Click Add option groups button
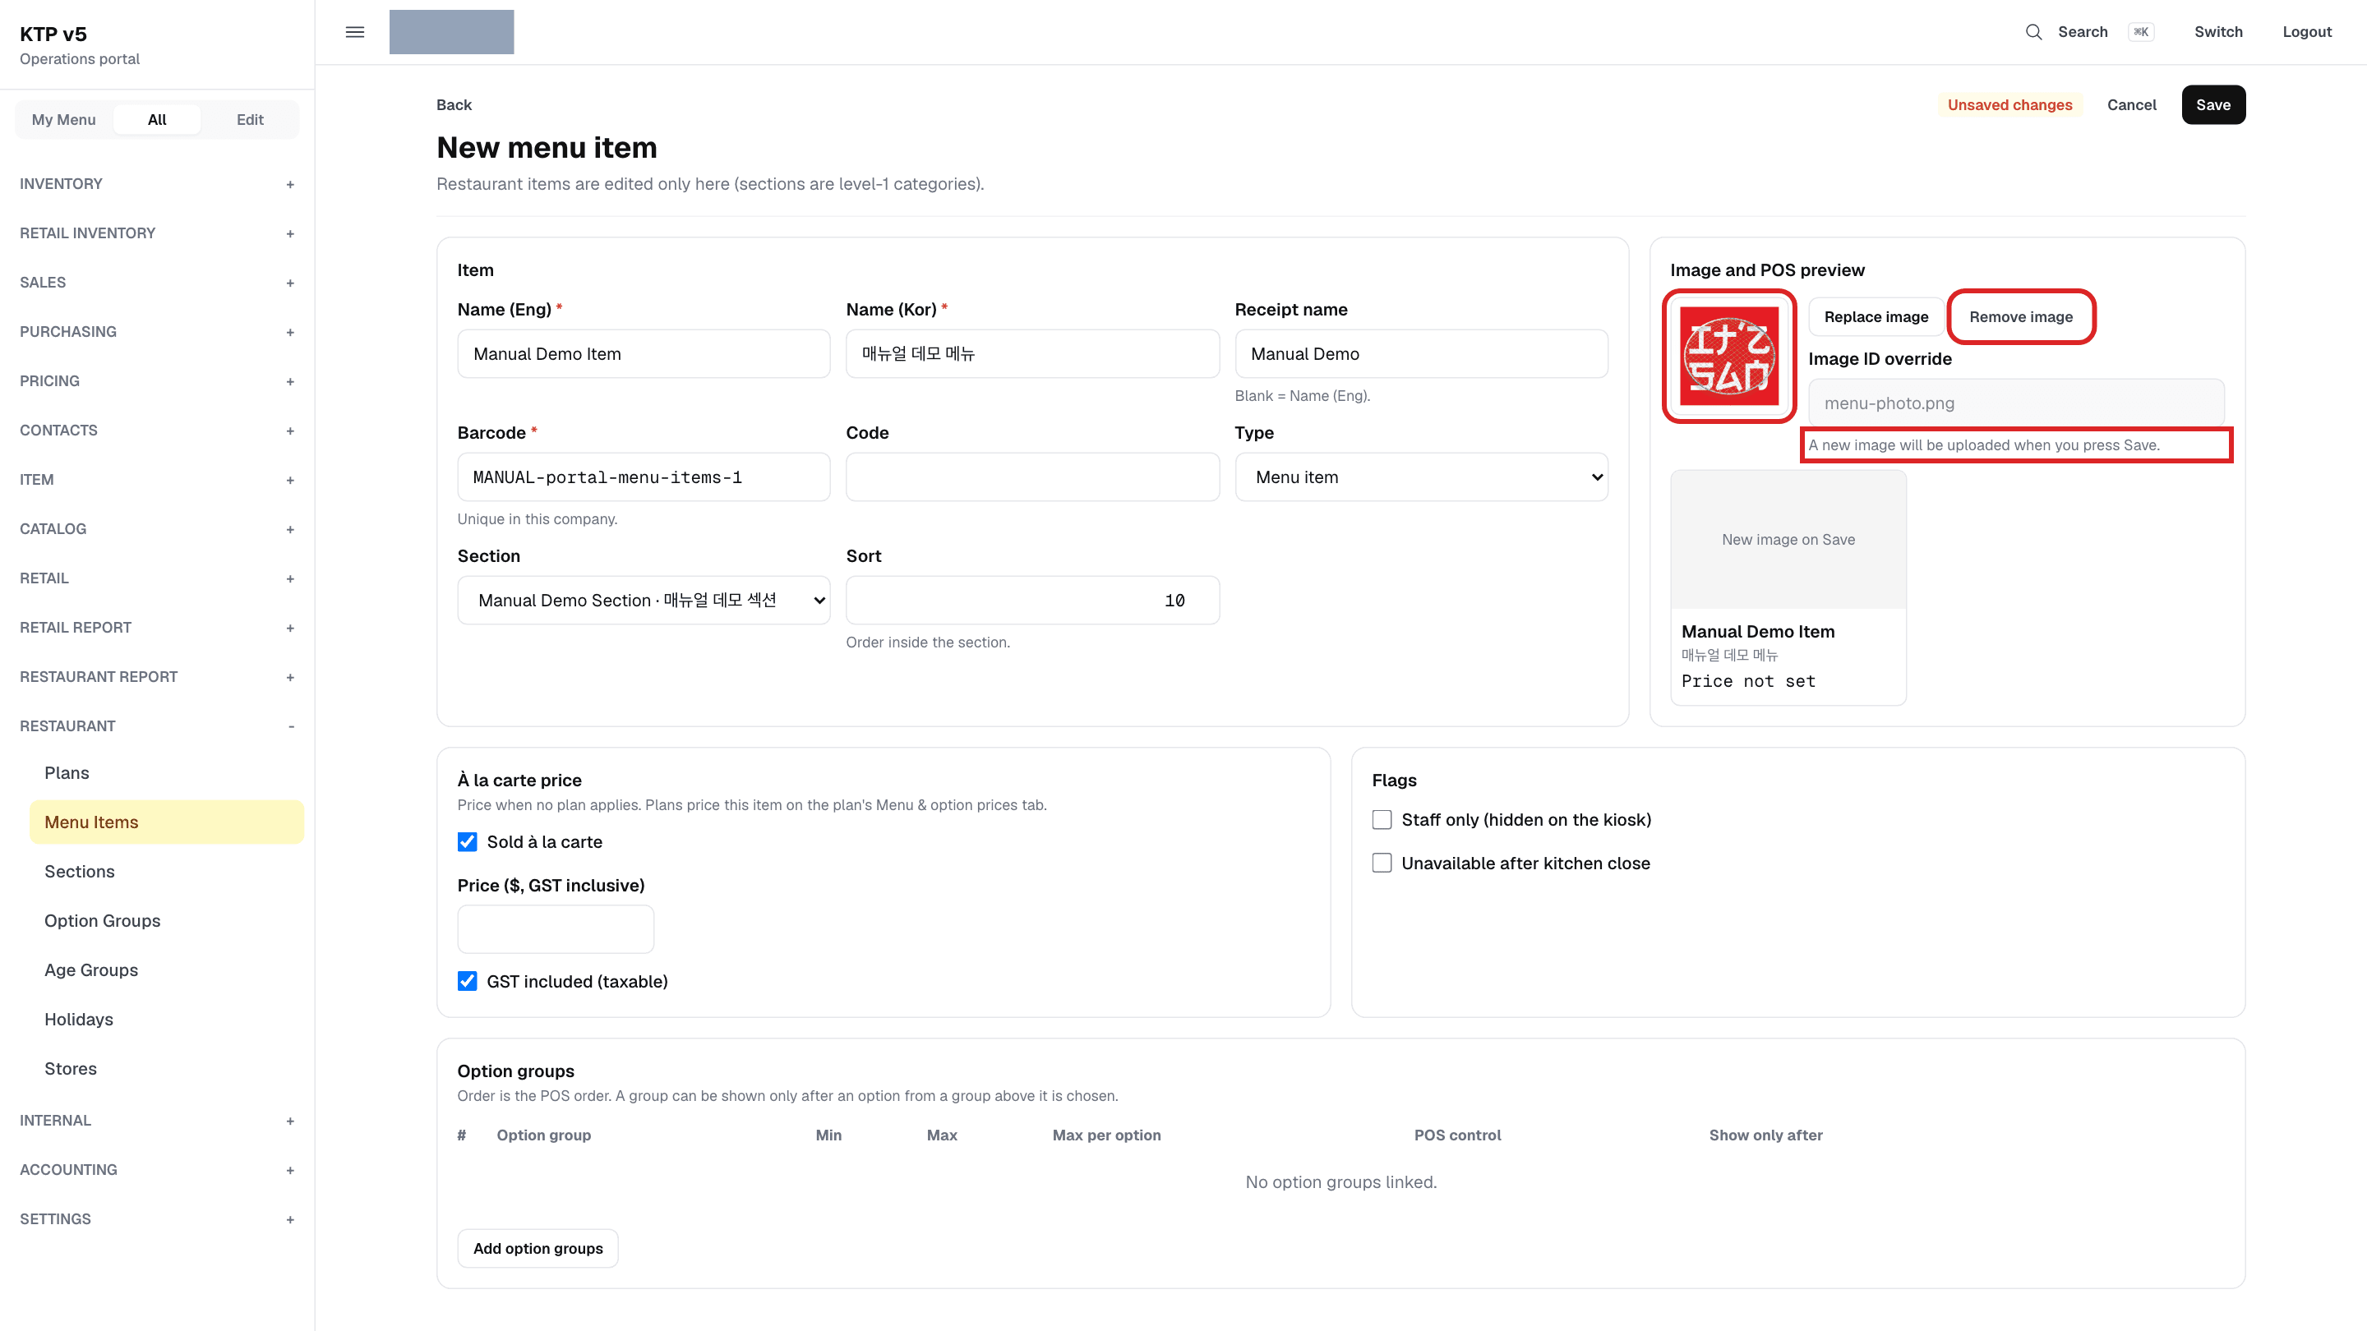This screenshot has width=2367, height=1331. [538, 1248]
